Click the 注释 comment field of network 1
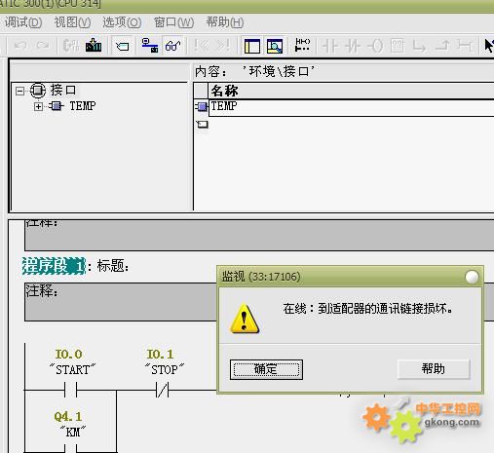 [121, 302]
